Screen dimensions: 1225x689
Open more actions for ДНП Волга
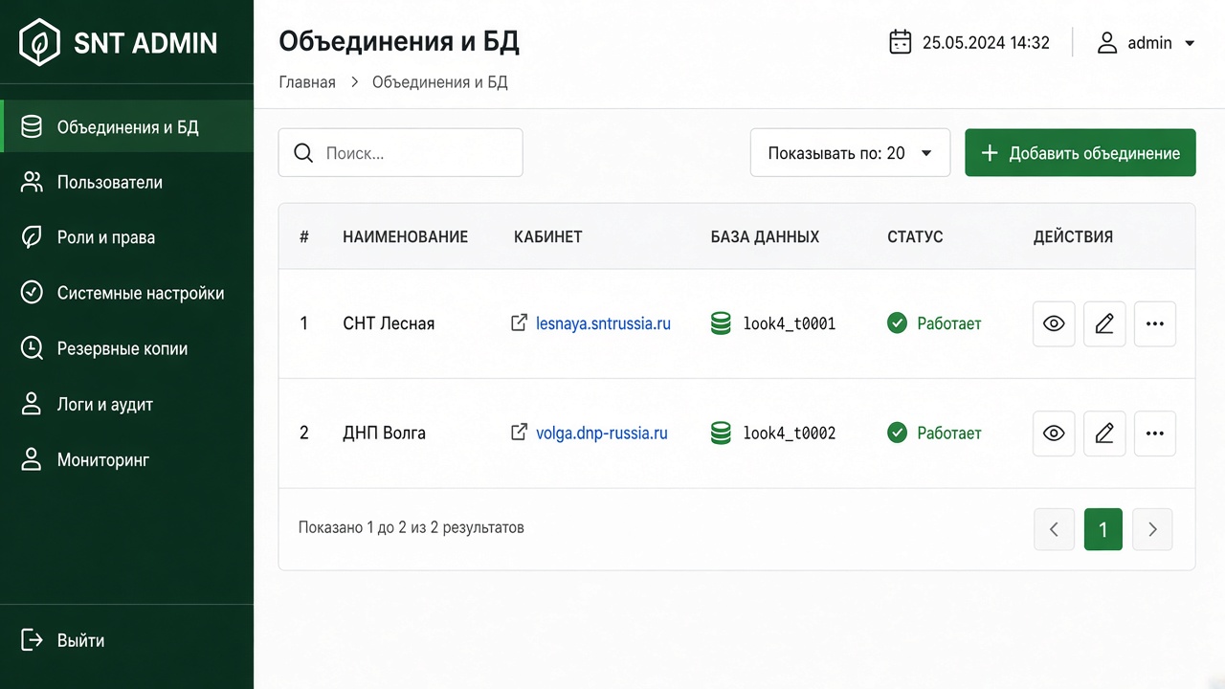click(1155, 433)
